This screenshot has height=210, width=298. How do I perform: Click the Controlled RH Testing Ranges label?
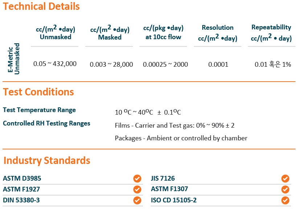pos(46,123)
